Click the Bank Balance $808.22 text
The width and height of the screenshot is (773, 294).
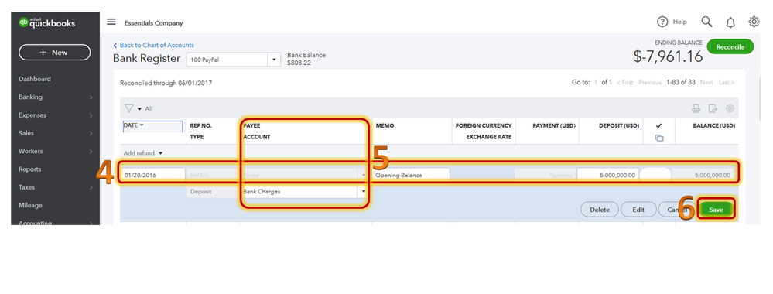coord(306,60)
